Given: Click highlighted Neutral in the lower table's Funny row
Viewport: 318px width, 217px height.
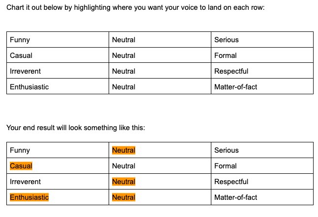Looking at the screenshot, I should click(123, 150).
